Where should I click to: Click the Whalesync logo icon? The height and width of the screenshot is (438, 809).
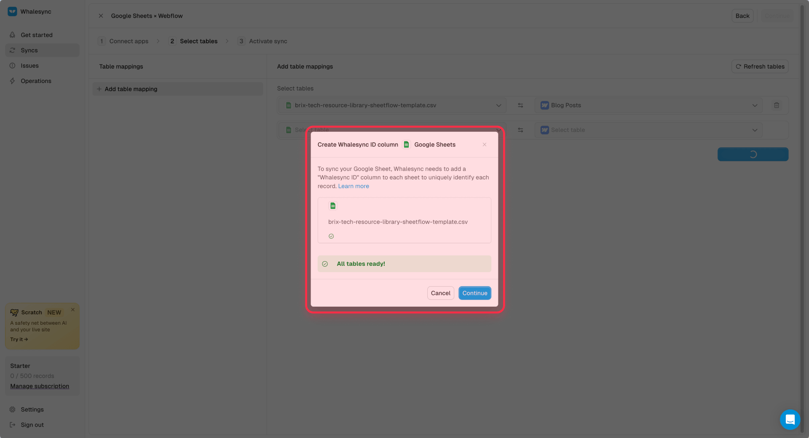pyautogui.click(x=12, y=11)
